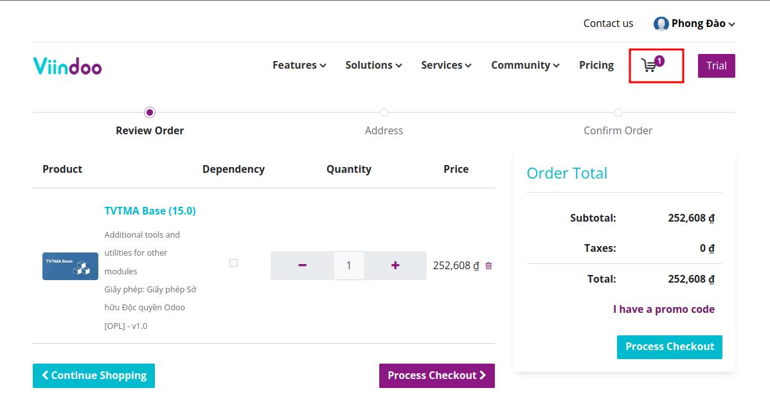Toggle the Dependency checkbox for TVTMA Base
Image resolution: width=770 pixels, height=406 pixels.
click(x=234, y=263)
